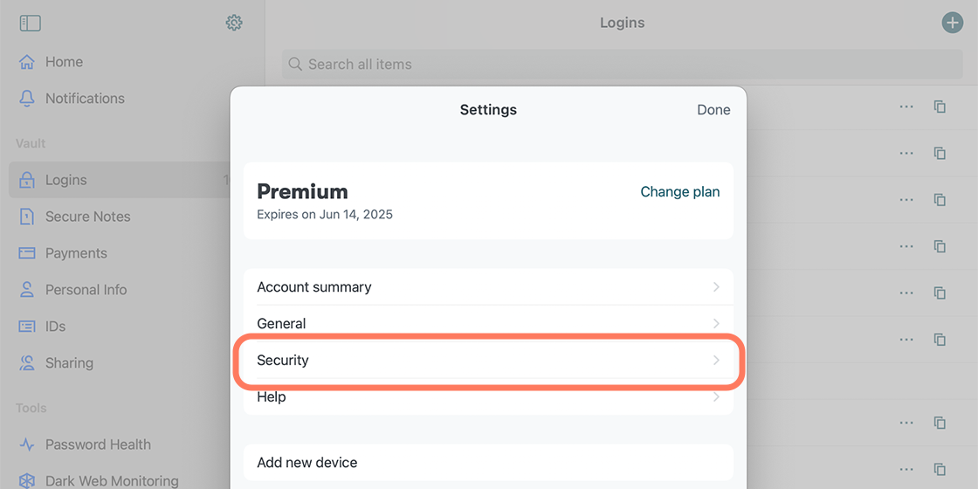Open Notifications bell in sidebar
This screenshot has height=489, width=978.
[72, 99]
